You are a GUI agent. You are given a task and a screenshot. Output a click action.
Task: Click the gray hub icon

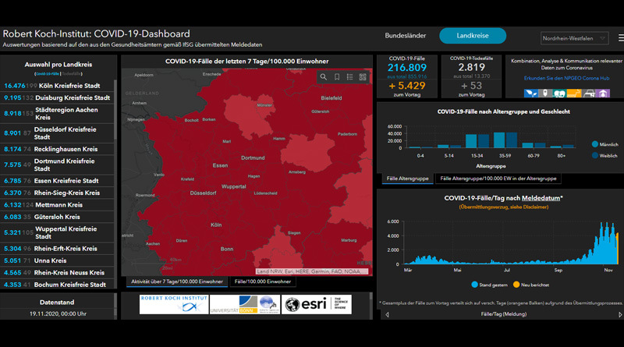[x=545, y=94]
